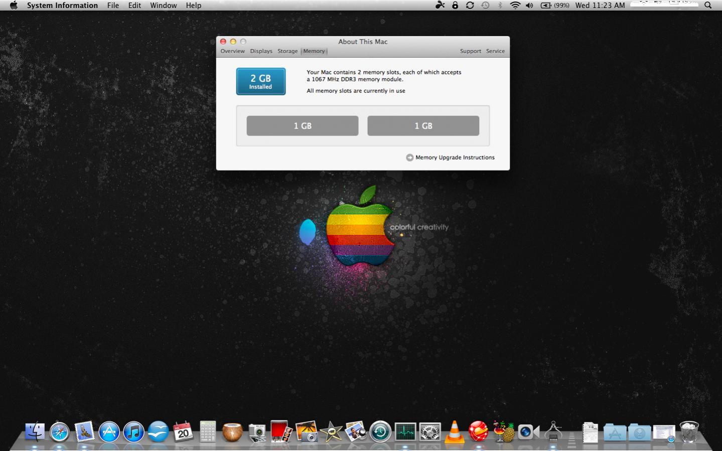Click the Memory Upgrade Instructions arrow icon
722x451 pixels.
409,158
